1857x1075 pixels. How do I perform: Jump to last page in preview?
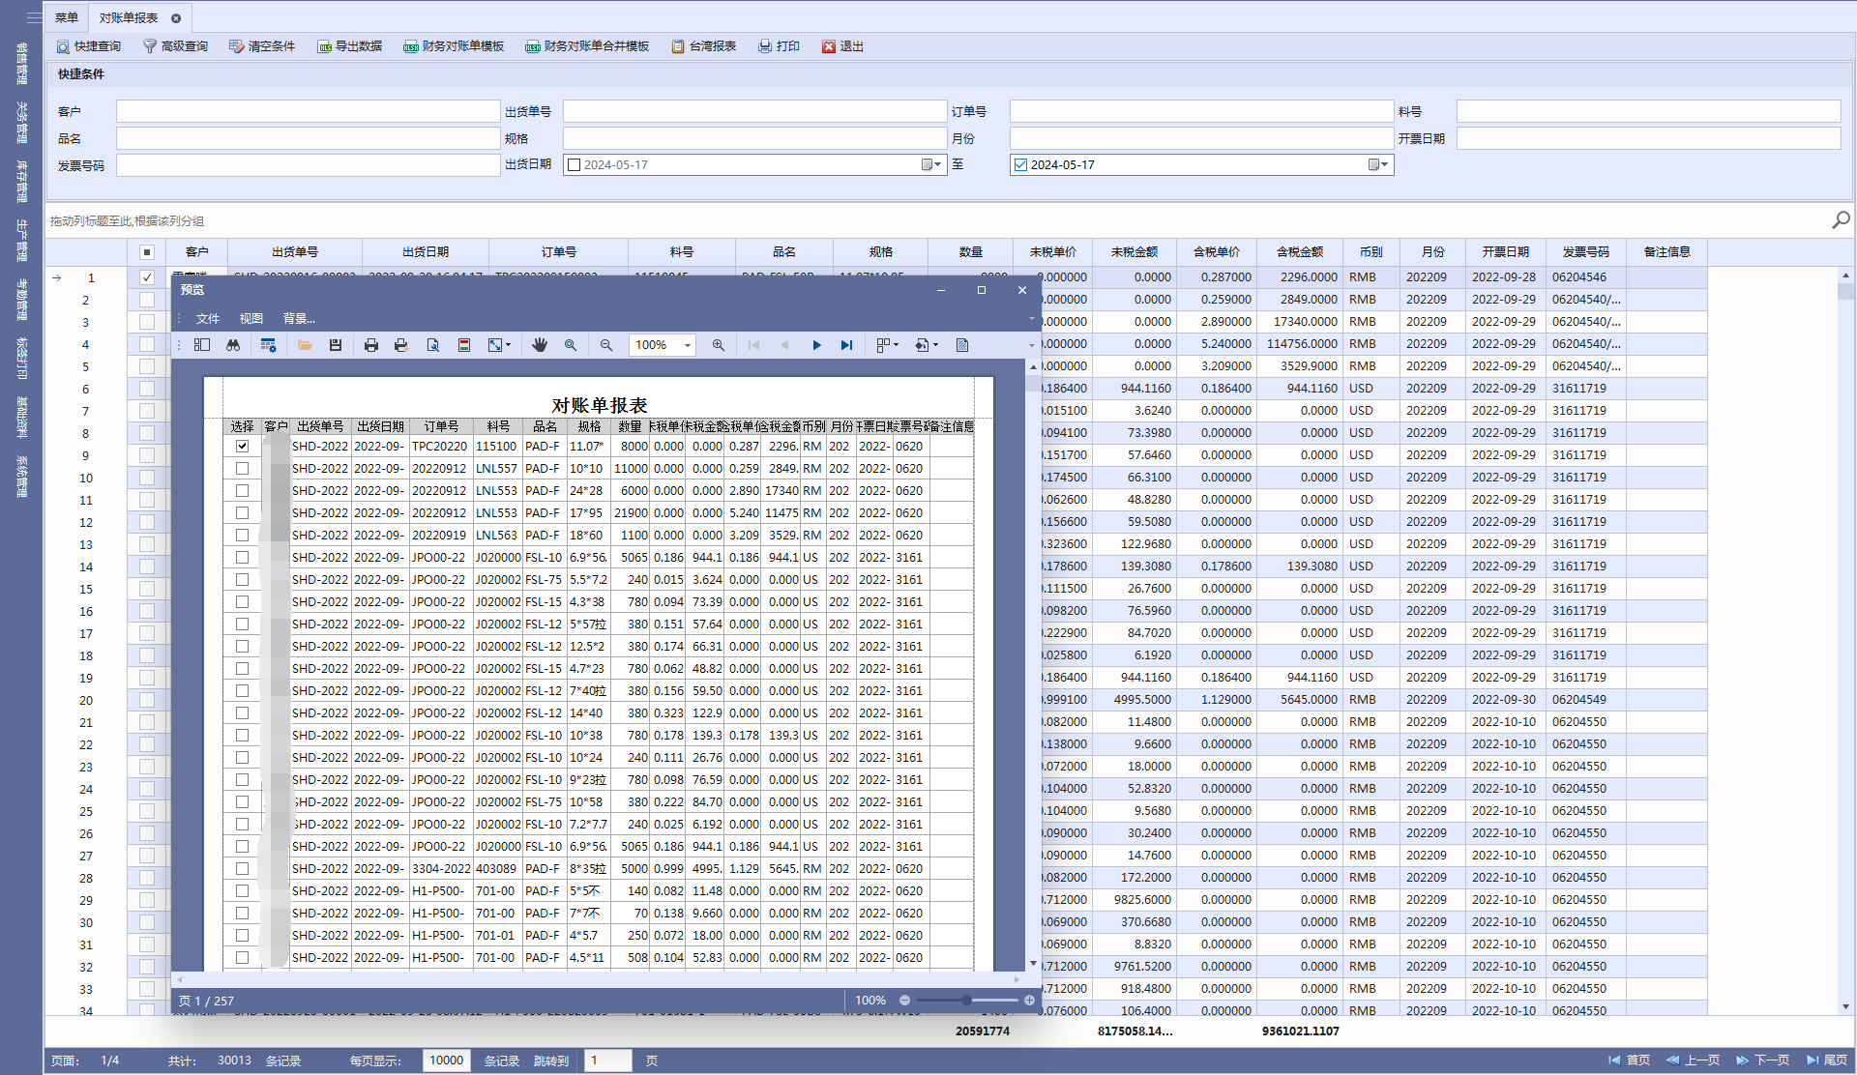click(x=847, y=345)
